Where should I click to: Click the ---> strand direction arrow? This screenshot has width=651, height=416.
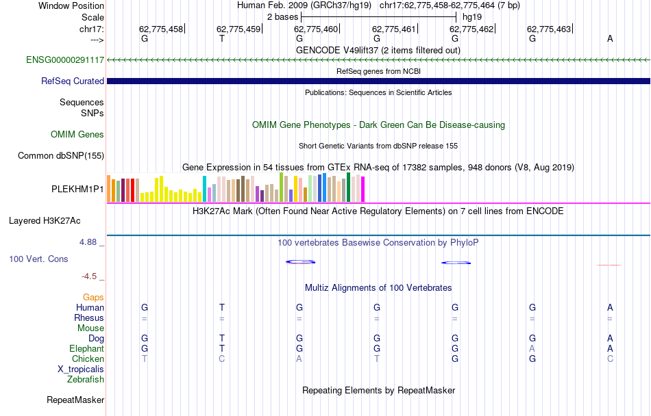coord(97,40)
